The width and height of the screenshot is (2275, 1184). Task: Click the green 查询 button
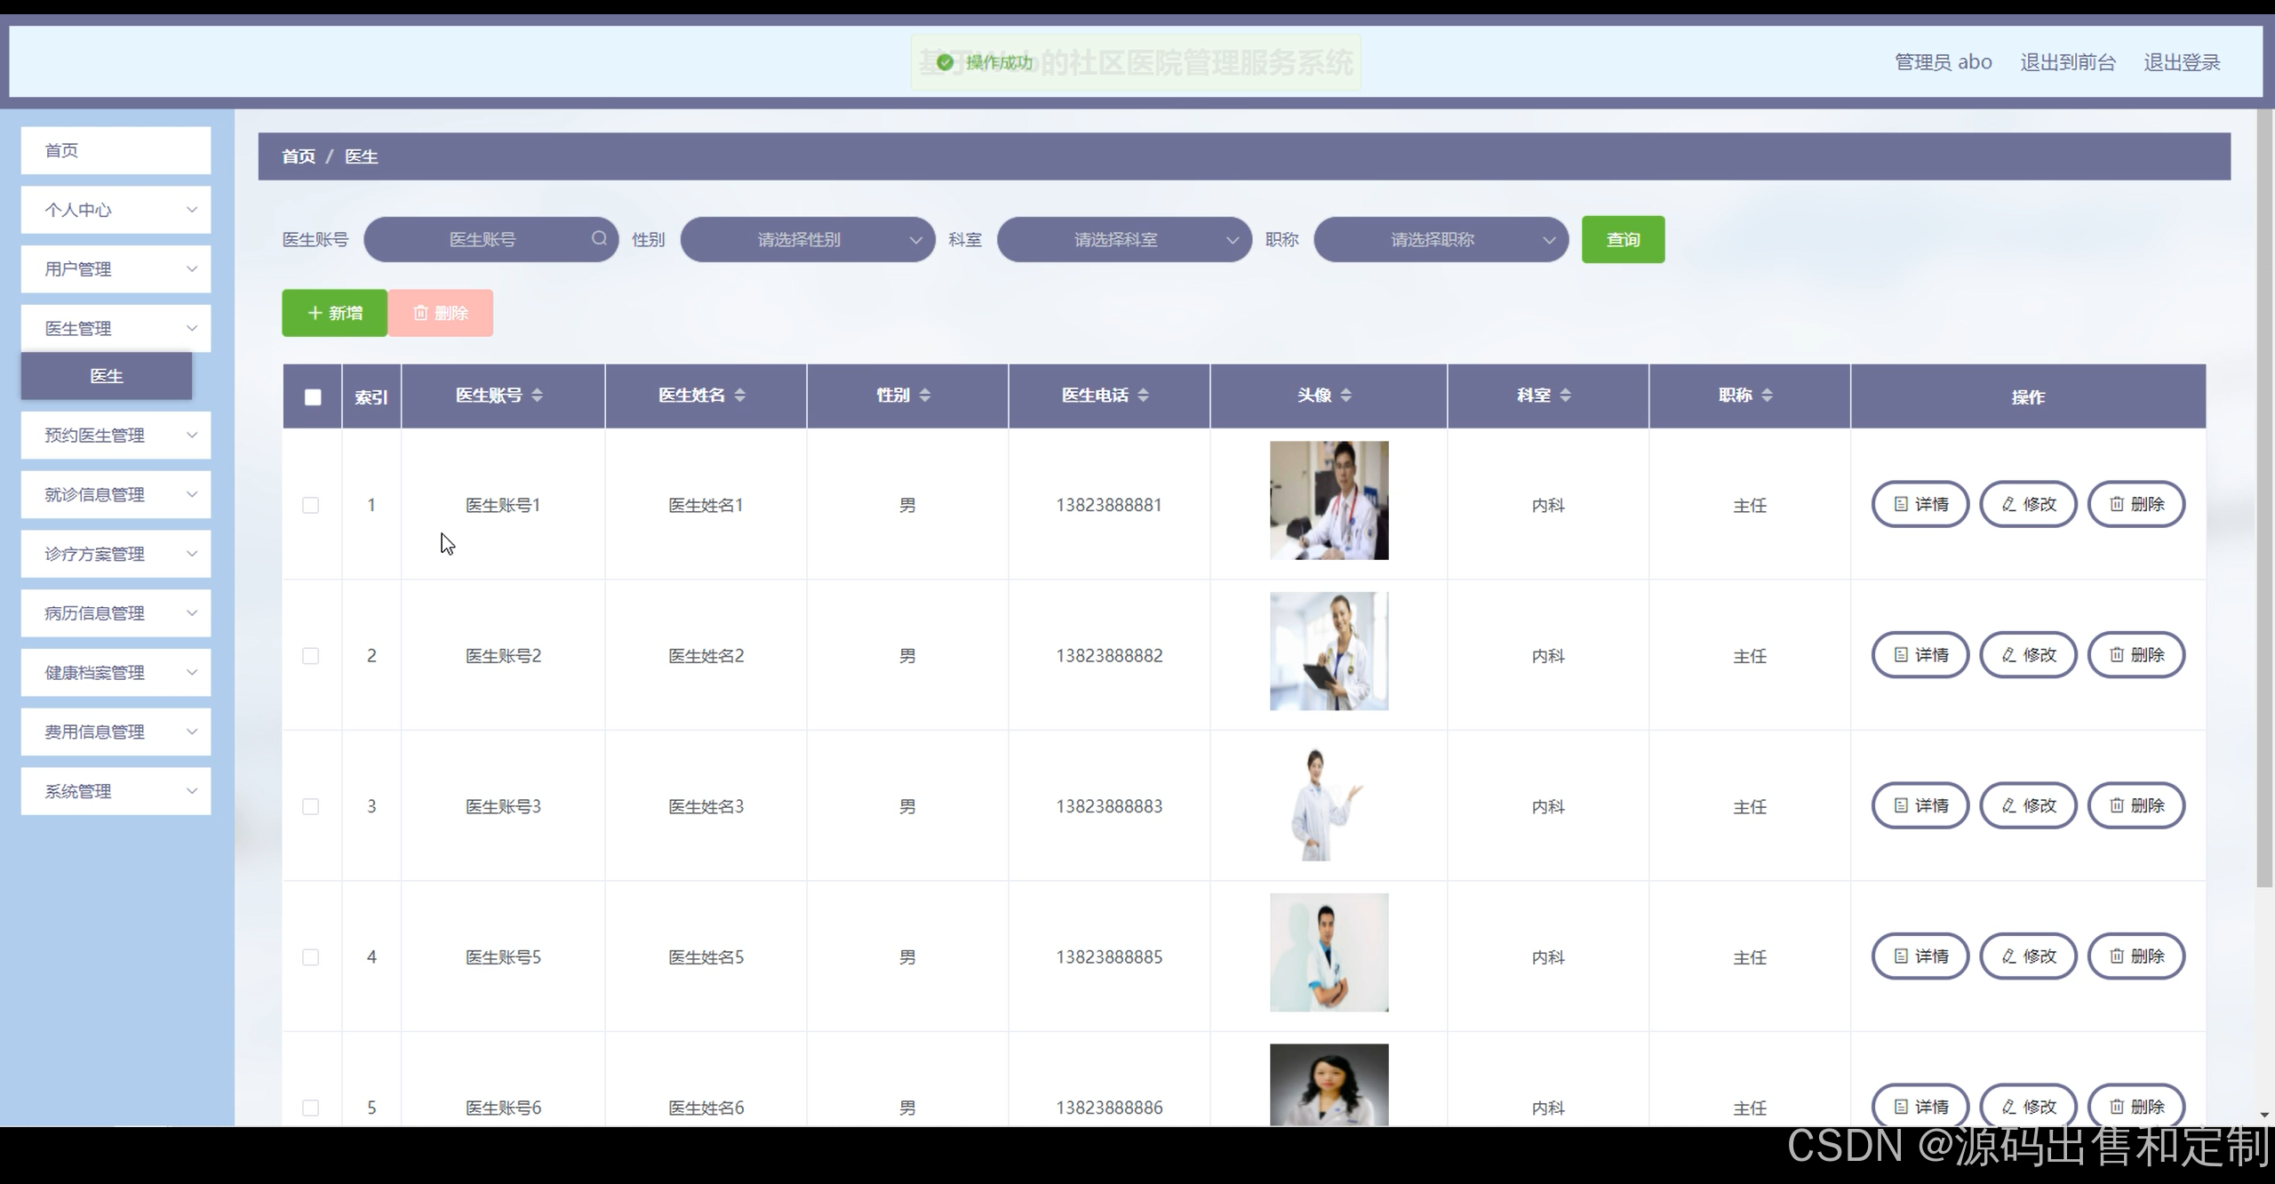coord(1623,239)
